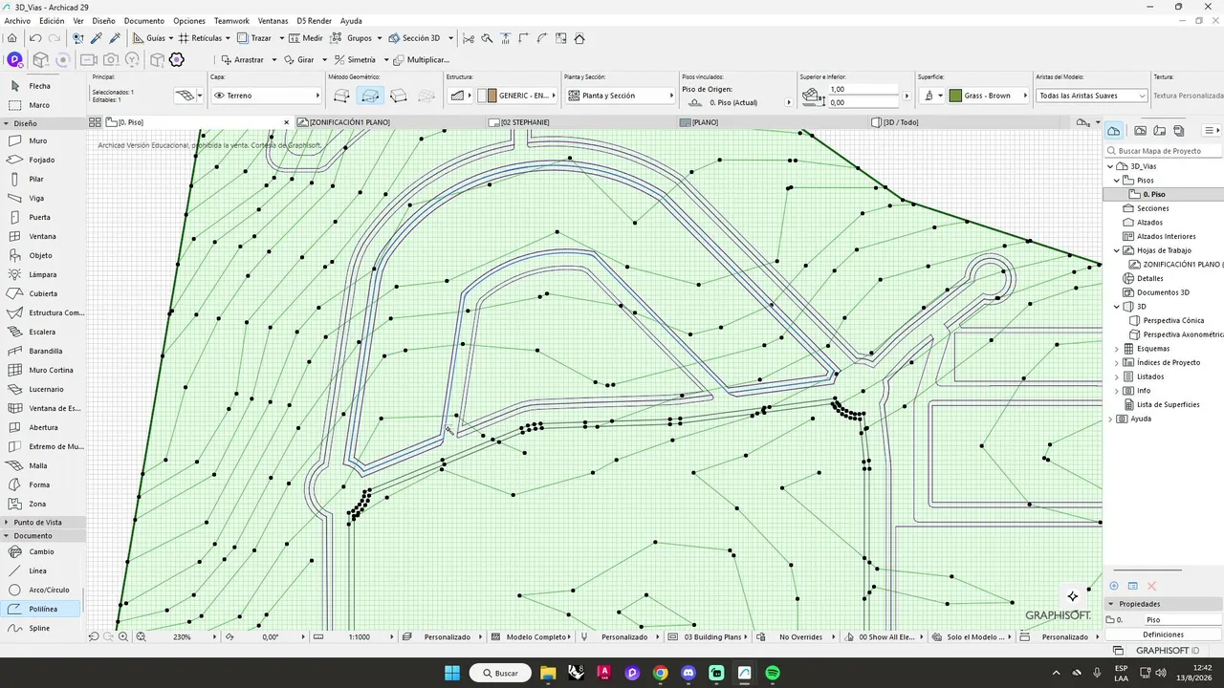
Task: Open the Archivo menu
Action: tap(17, 20)
